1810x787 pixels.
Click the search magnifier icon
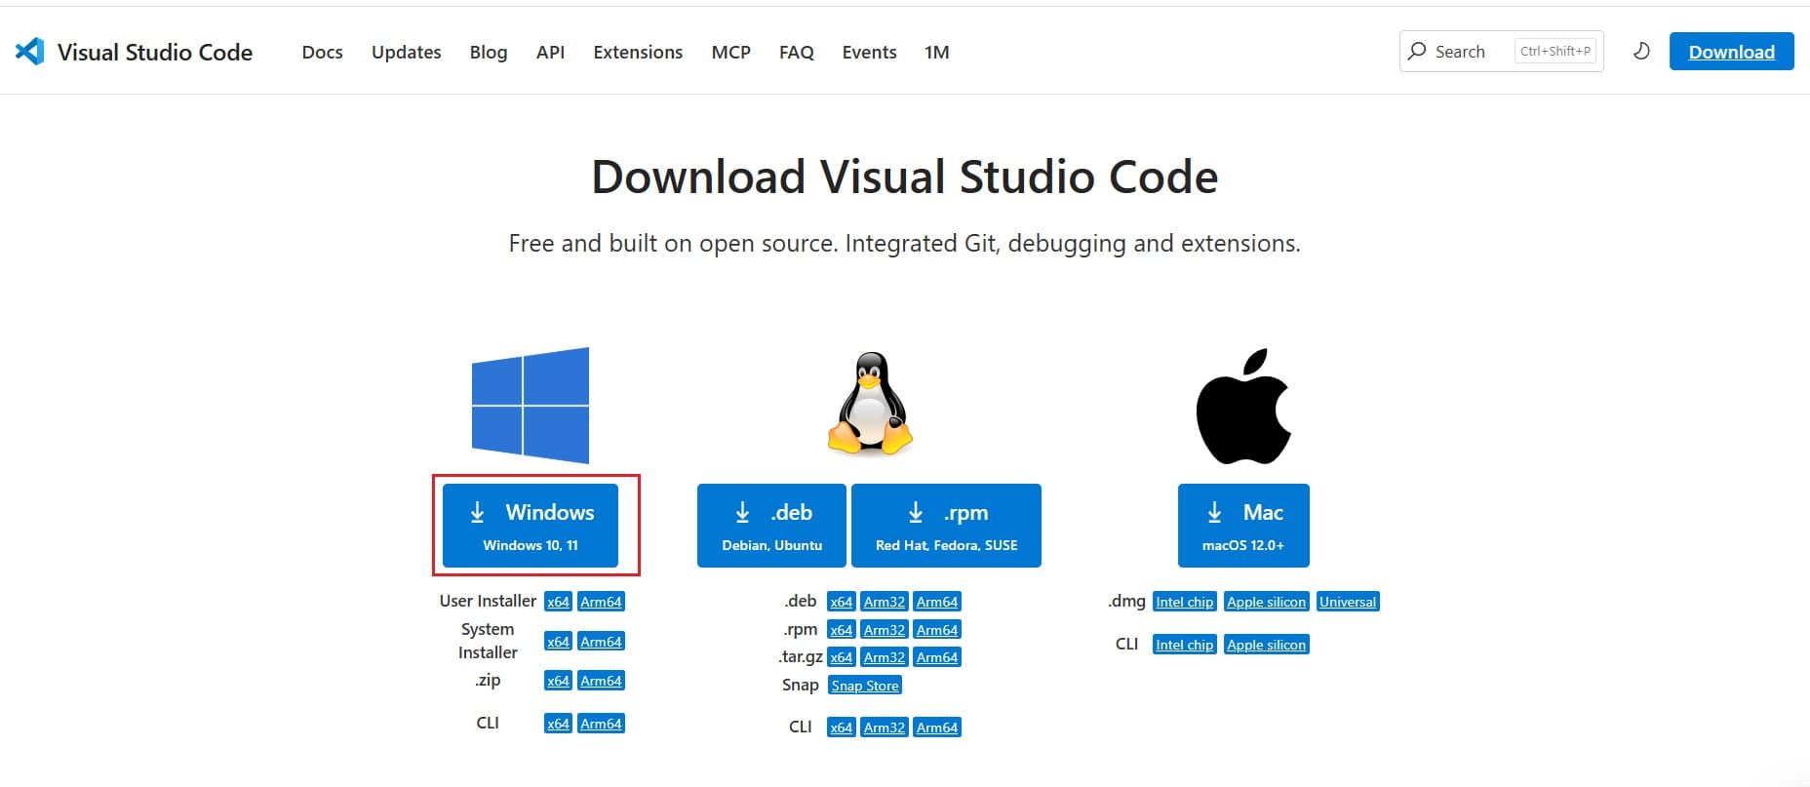tap(1417, 51)
